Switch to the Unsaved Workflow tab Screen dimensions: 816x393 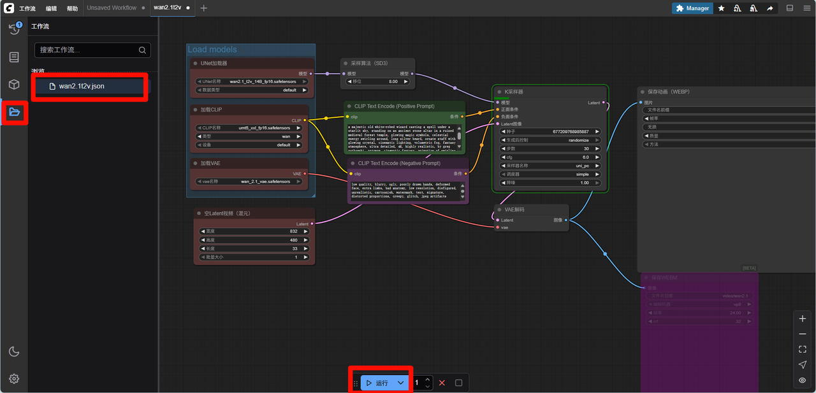112,8
